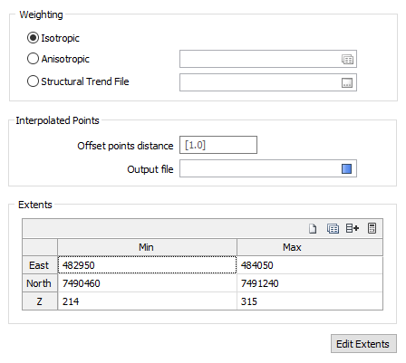Click the Edit Extents button
Screen dimensions: 406x363
[x=363, y=344]
